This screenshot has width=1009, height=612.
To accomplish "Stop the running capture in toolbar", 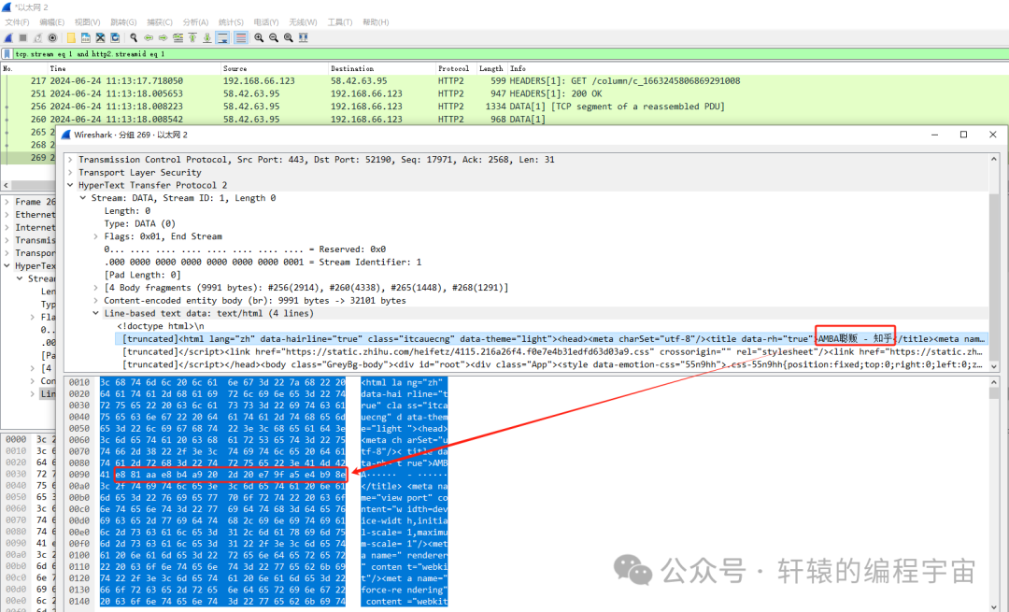I will (x=23, y=38).
